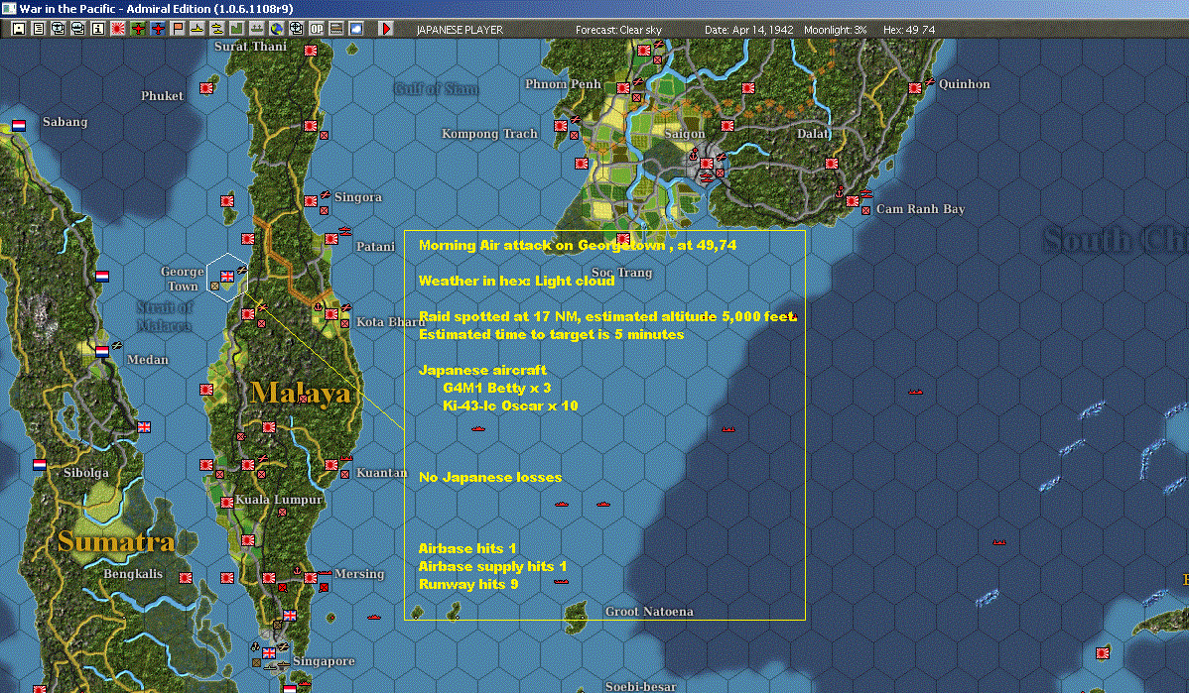The width and height of the screenshot is (1189, 693).
Task: Click the large 'Sumatra' map label
Action: pyautogui.click(x=116, y=541)
